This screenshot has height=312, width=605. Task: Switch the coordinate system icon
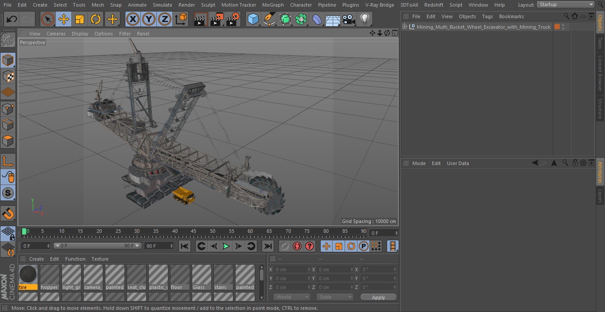pyautogui.click(x=181, y=19)
